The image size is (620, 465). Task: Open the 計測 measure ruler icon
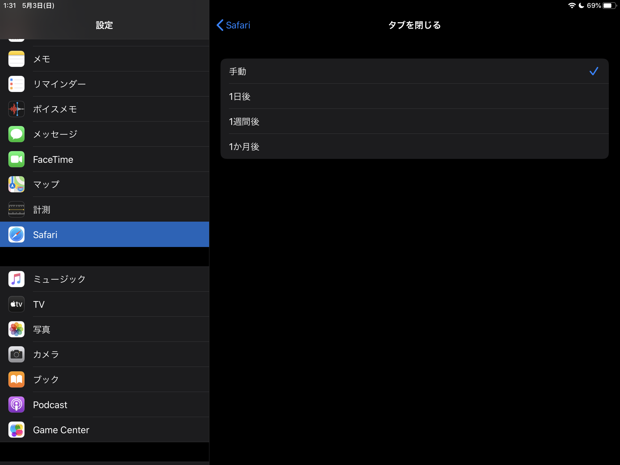[x=16, y=209]
